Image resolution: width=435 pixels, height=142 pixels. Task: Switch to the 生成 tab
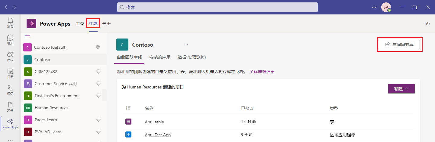click(x=93, y=23)
